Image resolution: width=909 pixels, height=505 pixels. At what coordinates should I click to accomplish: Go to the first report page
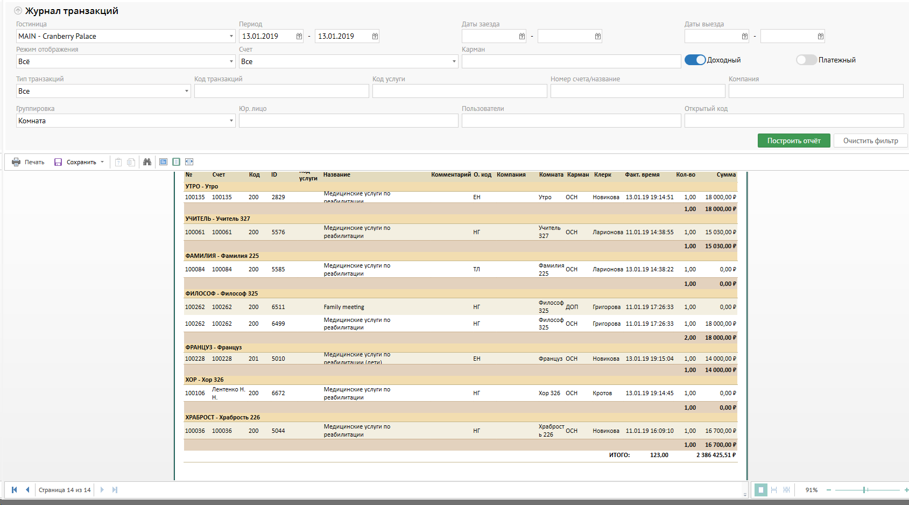(x=14, y=490)
